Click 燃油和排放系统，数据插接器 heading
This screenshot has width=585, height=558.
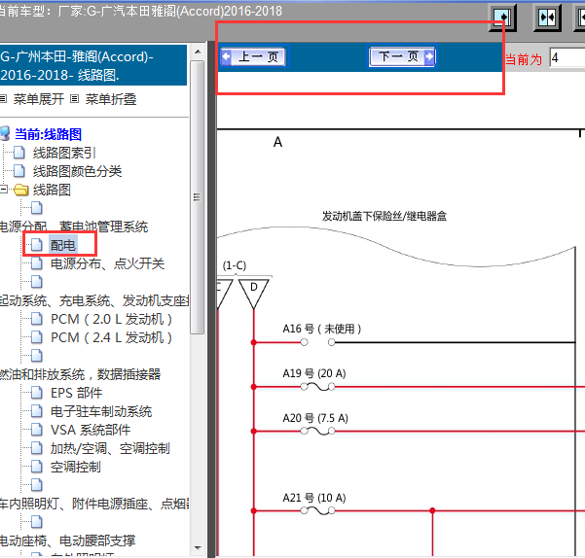(x=80, y=374)
